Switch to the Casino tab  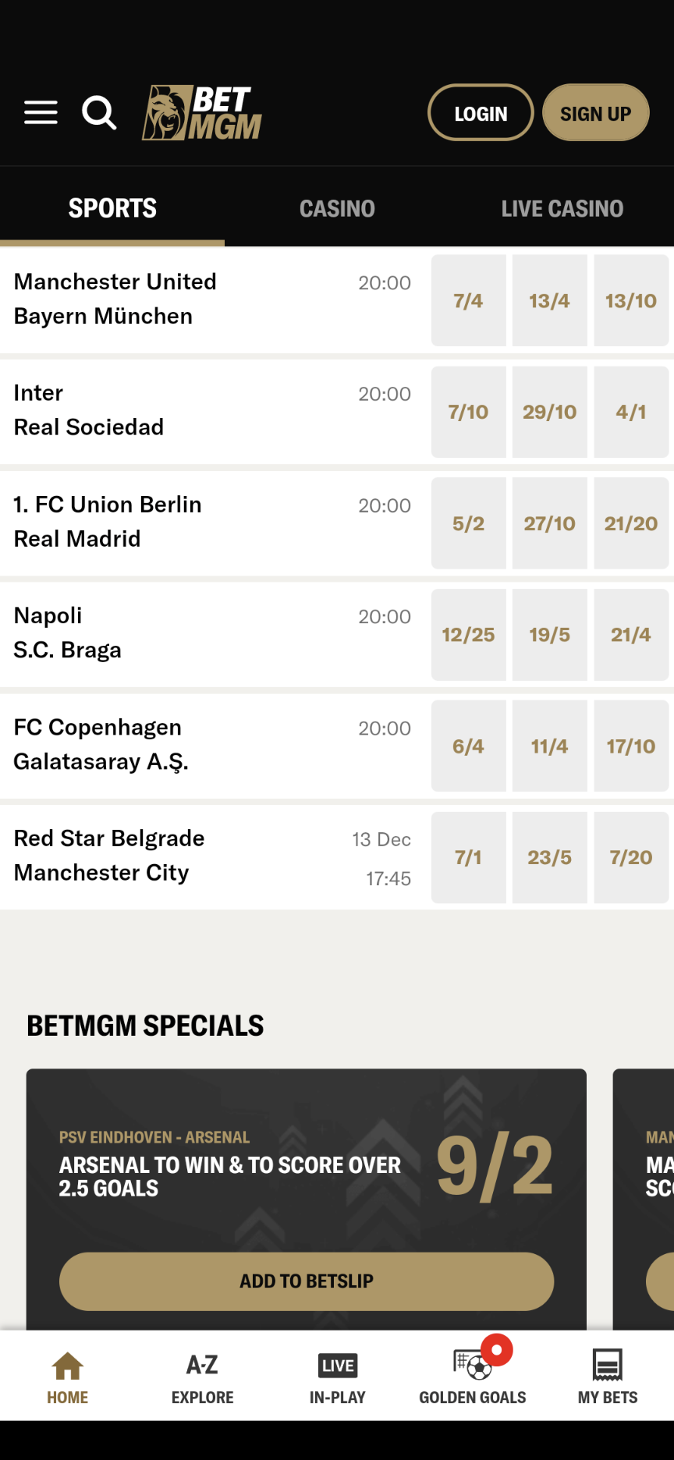coord(337,208)
